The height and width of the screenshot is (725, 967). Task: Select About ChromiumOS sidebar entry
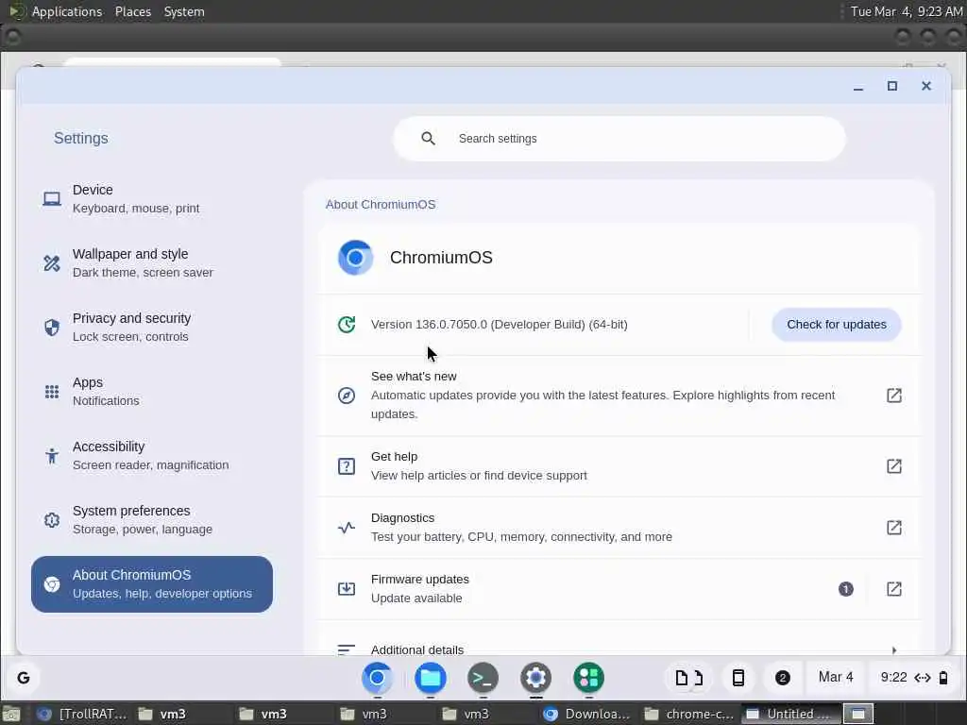coord(152,583)
